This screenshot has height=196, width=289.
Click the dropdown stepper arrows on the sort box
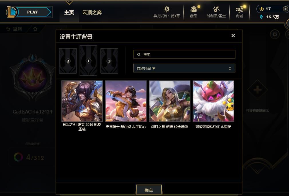(x=230, y=68)
